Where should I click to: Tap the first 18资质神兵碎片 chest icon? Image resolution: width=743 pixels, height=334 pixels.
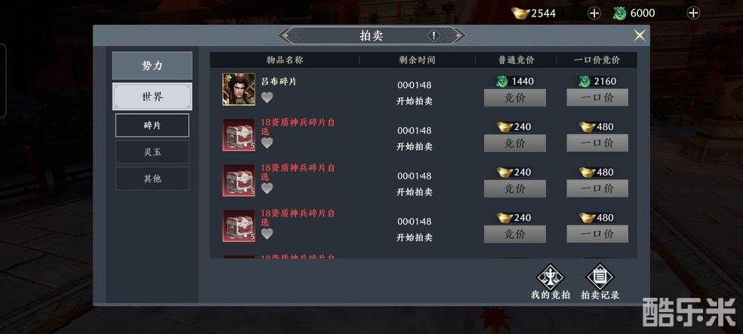click(x=239, y=135)
